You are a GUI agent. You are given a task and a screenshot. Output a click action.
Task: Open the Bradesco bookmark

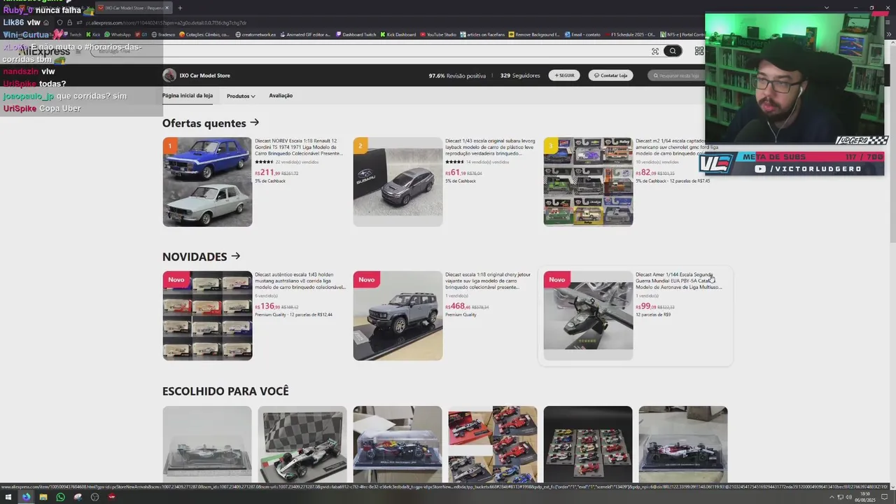[x=162, y=34]
